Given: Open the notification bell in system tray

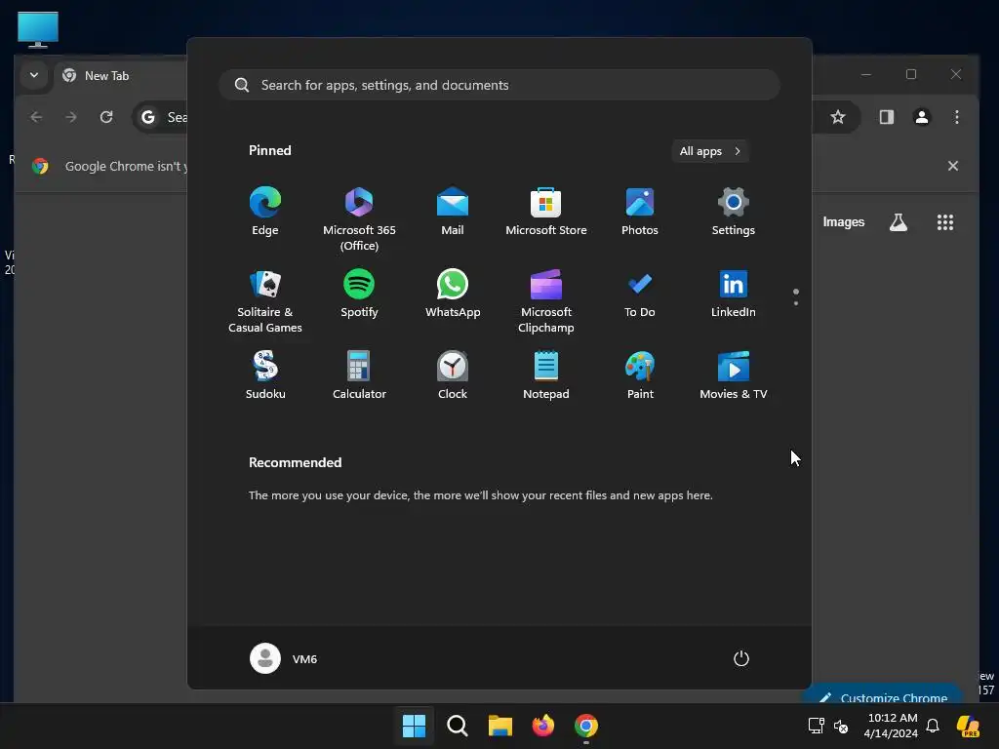Looking at the screenshot, I should click(x=933, y=726).
